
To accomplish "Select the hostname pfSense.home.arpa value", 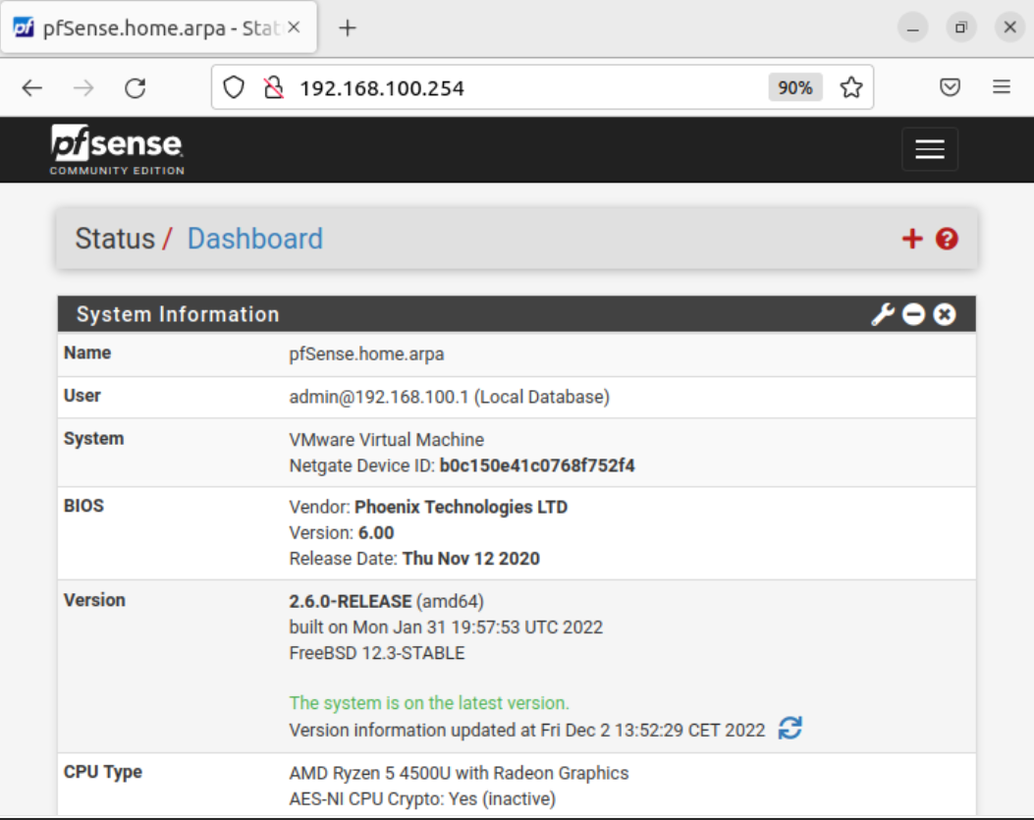I will click(x=366, y=355).
